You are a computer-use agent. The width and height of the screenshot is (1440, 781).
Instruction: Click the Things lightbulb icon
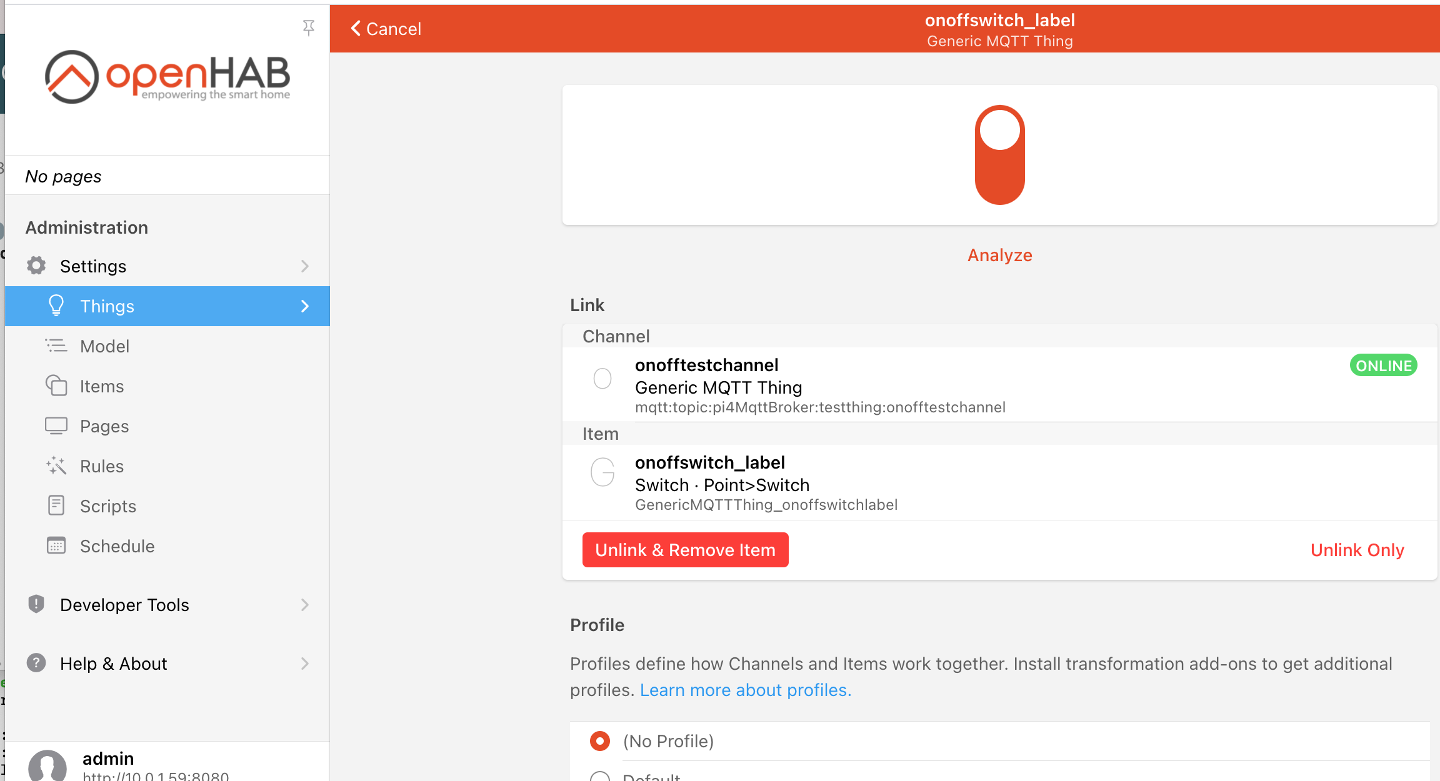(56, 306)
